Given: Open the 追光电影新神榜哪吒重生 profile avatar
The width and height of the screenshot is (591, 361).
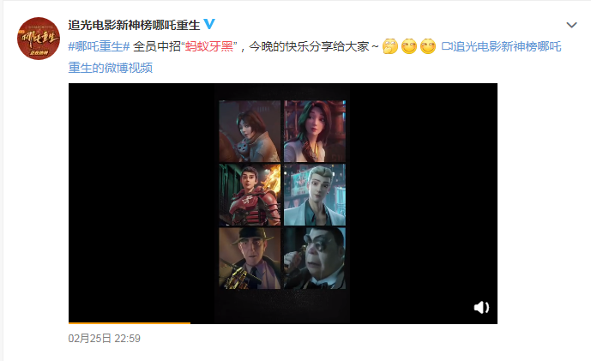Looking at the screenshot, I should 39,39.
